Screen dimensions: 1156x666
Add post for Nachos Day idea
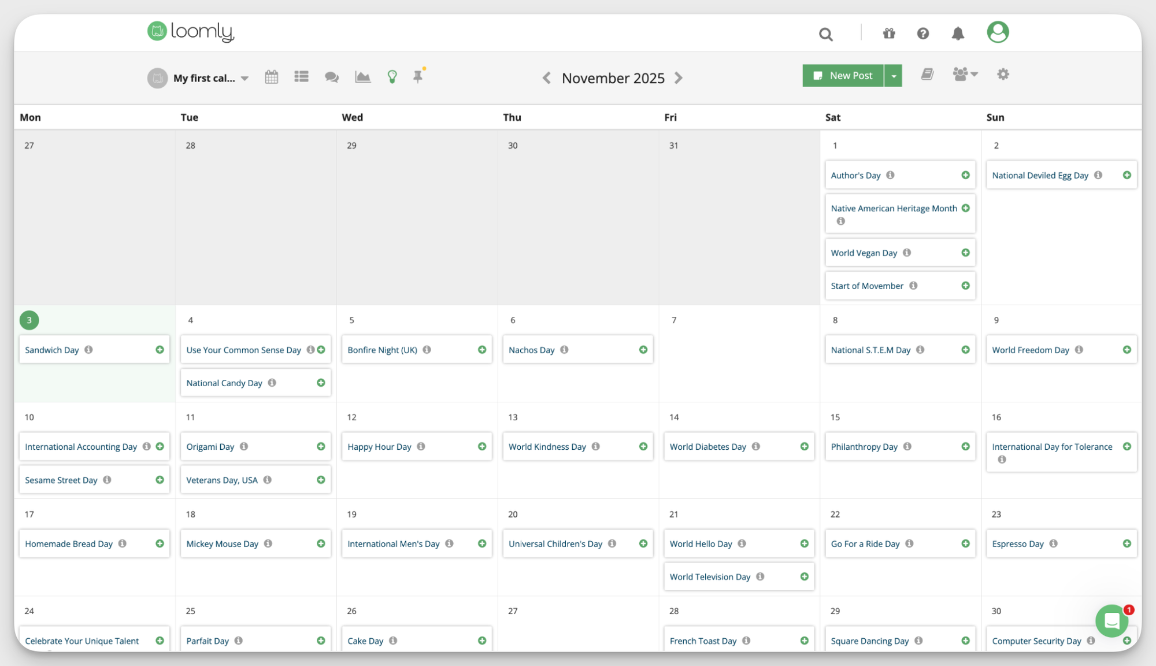coord(643,350)
